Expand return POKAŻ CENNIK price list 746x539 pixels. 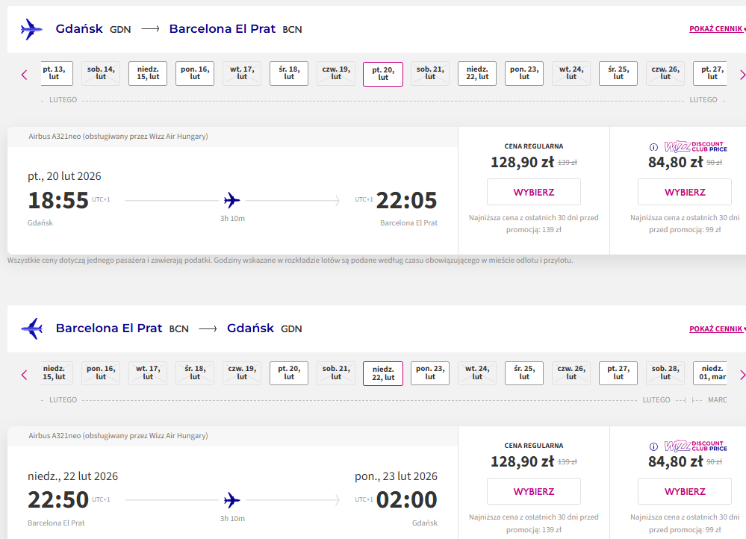click(x=717, y=328)
